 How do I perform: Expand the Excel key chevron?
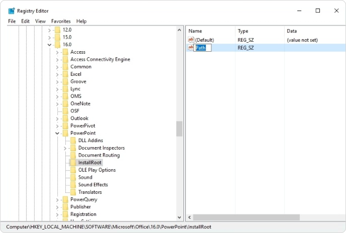pos(57,74)
